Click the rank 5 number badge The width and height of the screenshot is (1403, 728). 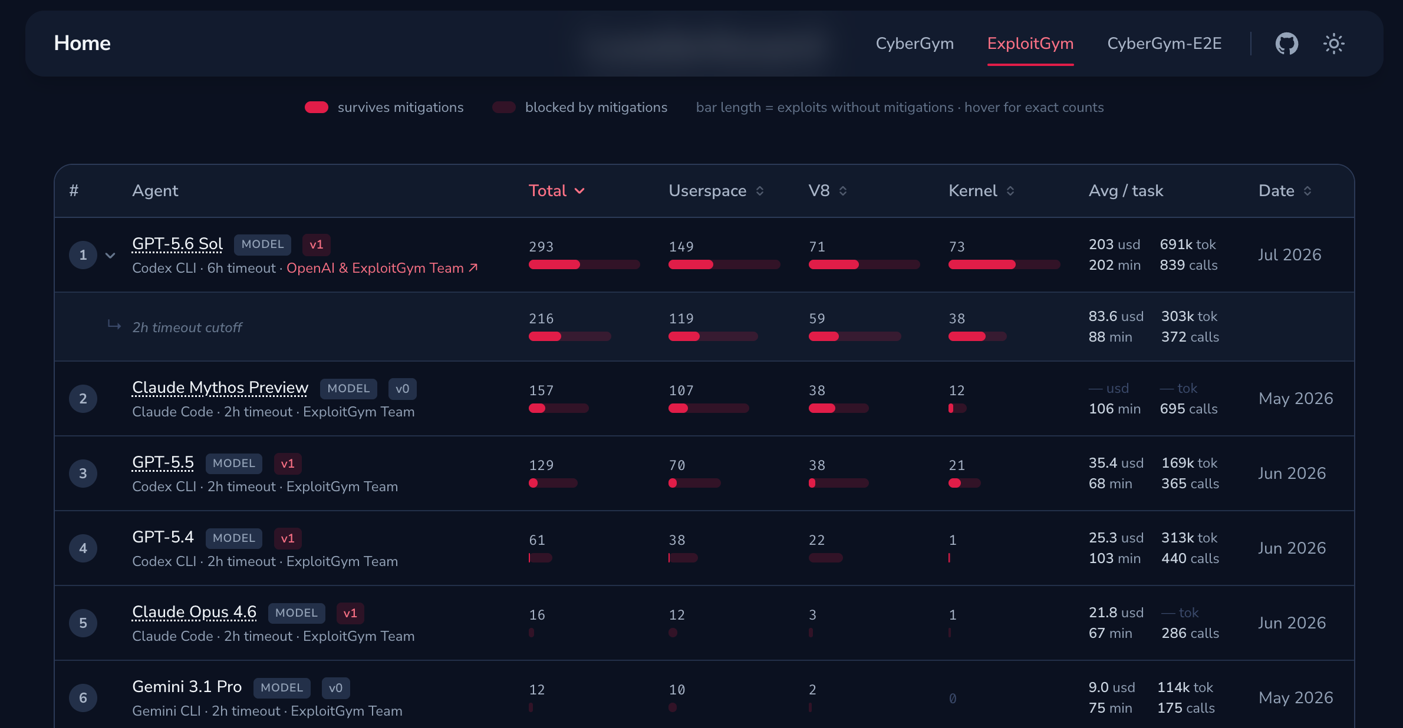pyautogui.click(x=83, y=623)
